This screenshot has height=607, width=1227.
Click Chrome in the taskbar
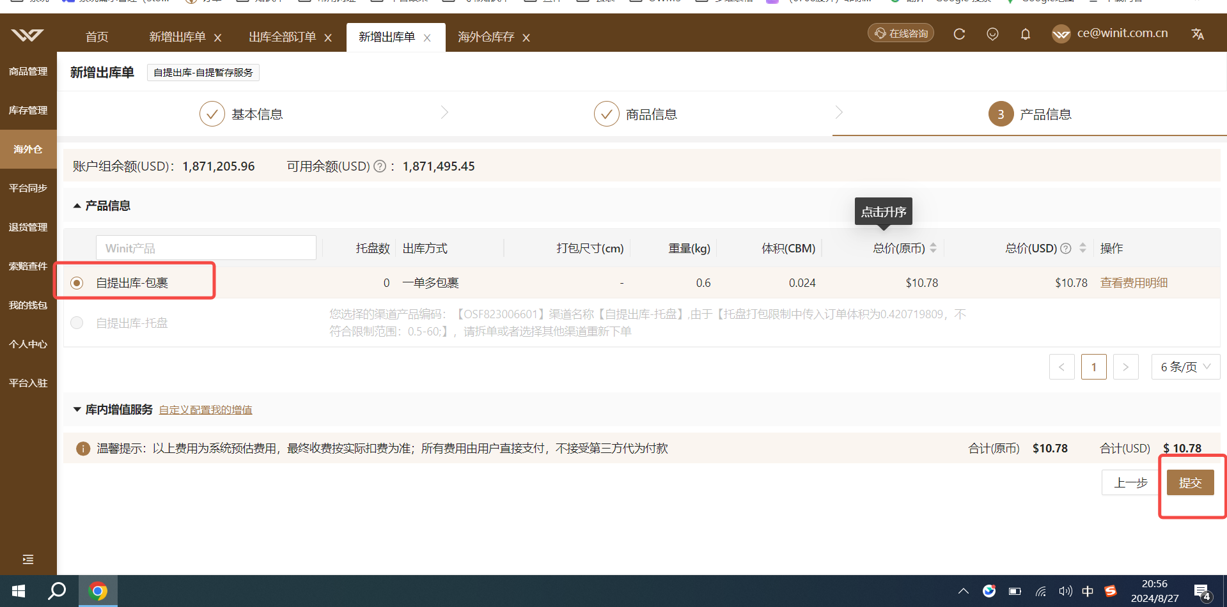[98, 591]
